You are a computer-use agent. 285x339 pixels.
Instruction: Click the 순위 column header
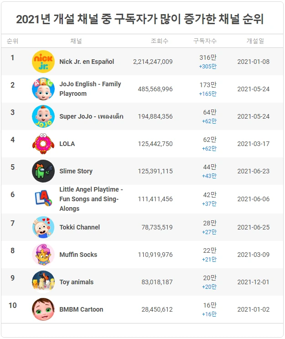tap(12, 41)
